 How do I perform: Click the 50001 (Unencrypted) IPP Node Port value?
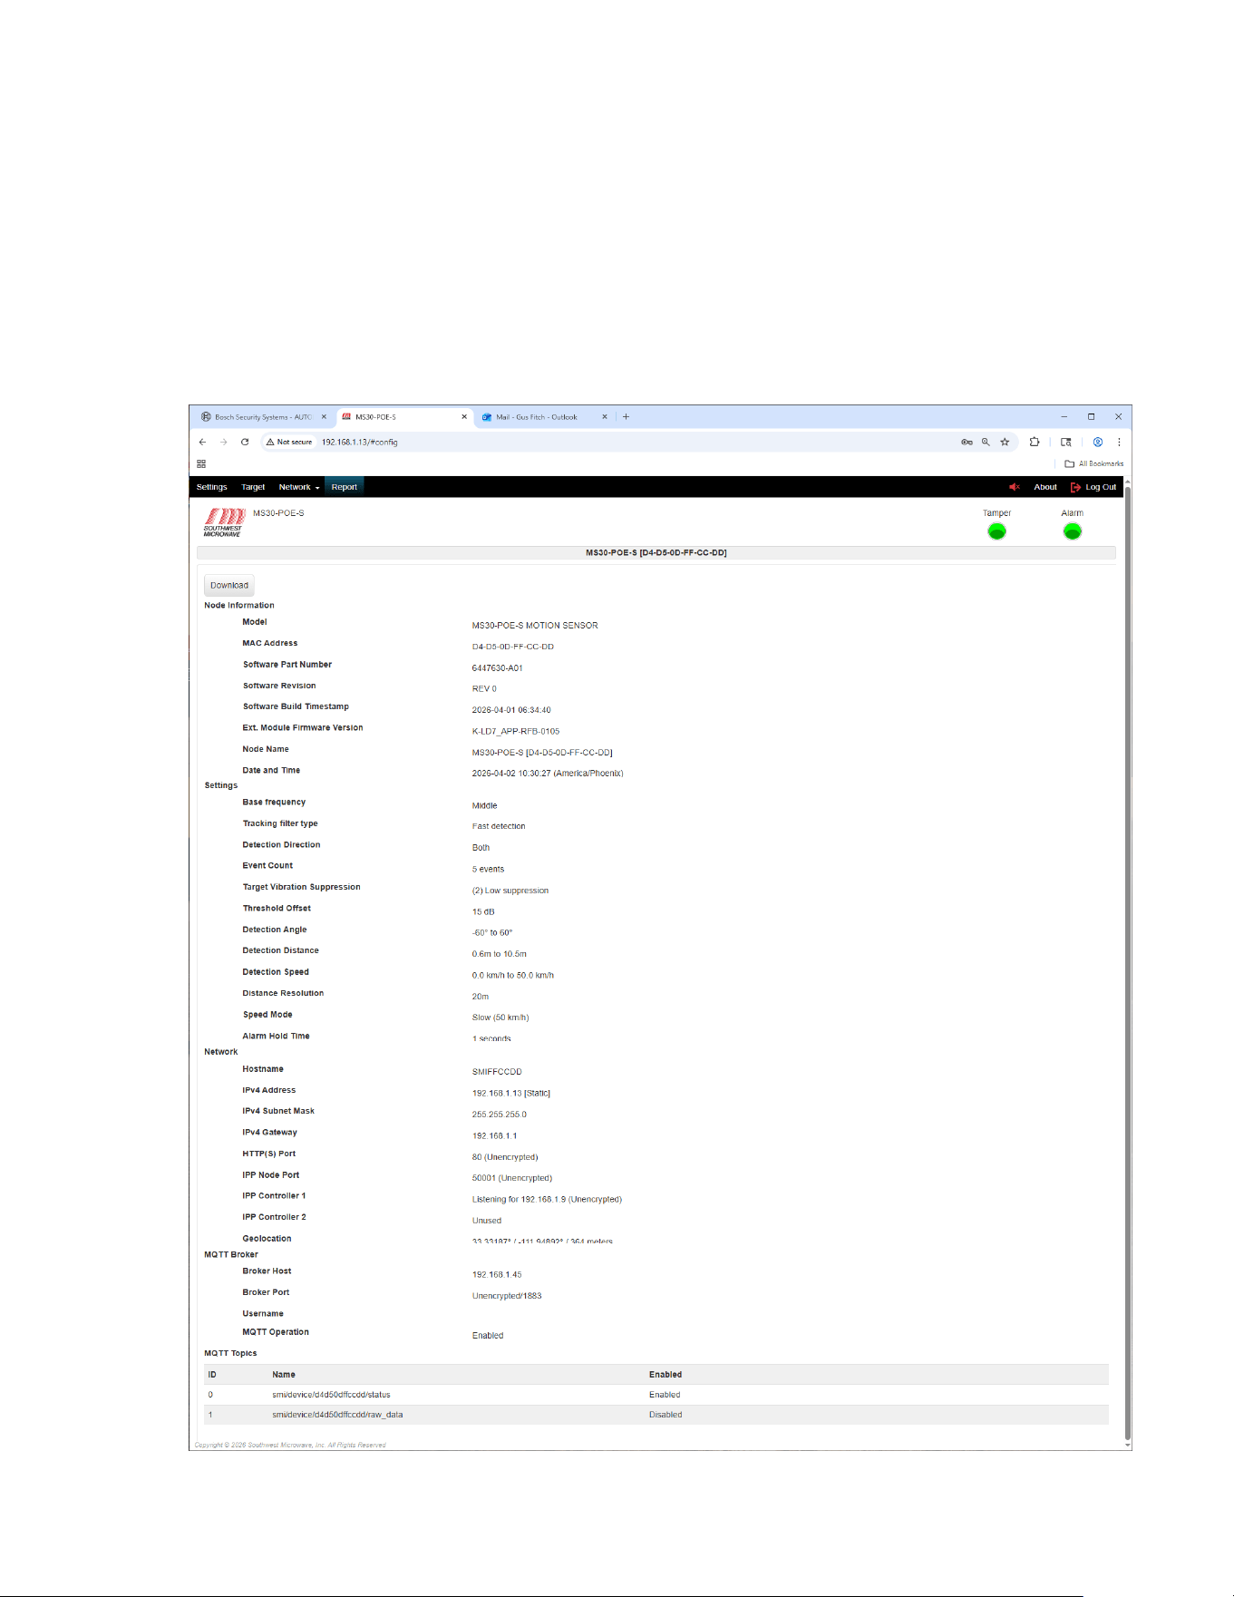tap(511, 1178)
